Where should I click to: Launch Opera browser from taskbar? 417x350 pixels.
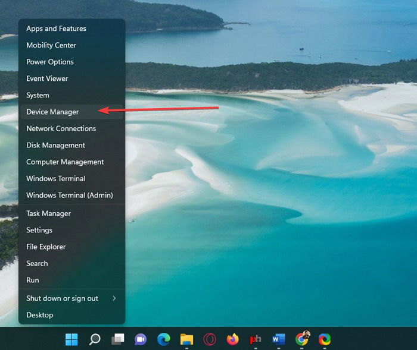pyautogui.click(x=210, y=339)
